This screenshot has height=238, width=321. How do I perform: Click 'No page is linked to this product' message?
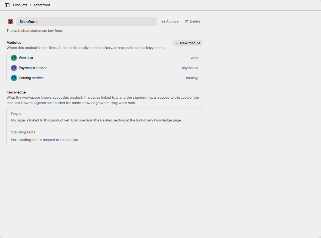(x=96, y=120)
